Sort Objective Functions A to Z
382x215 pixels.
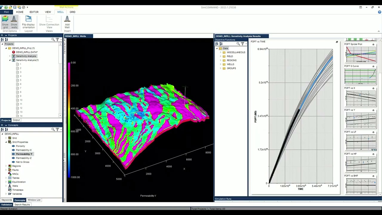tap(217, 44)
